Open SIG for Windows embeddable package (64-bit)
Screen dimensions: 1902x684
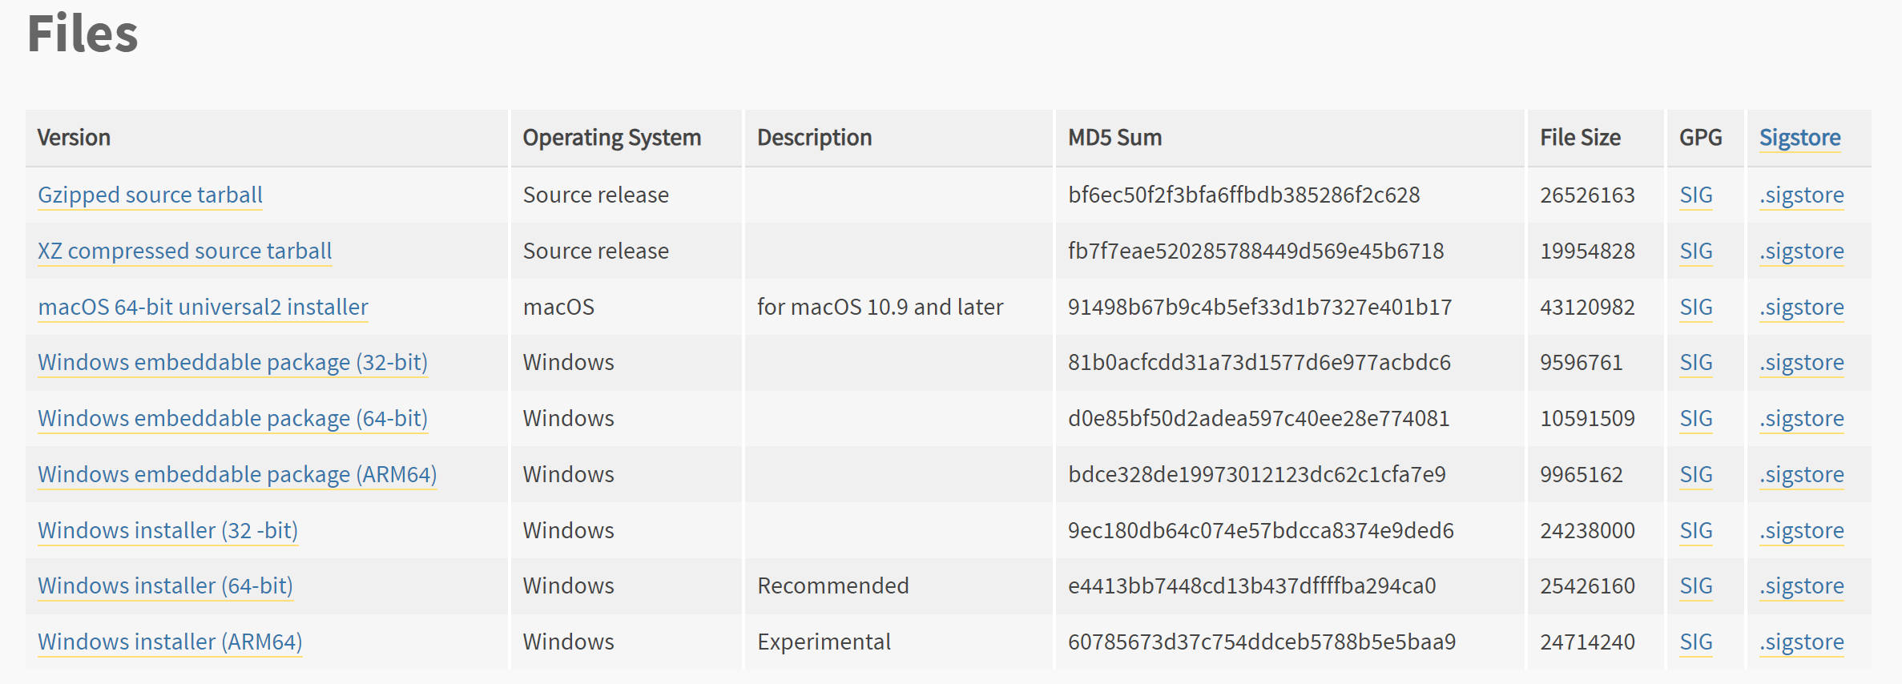click(1696, 419)
